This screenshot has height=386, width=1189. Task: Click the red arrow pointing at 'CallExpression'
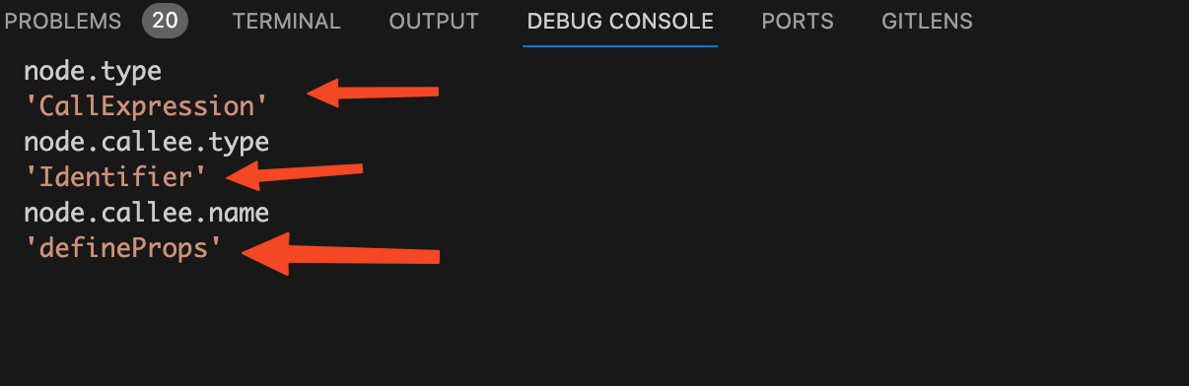click(373, 94)
